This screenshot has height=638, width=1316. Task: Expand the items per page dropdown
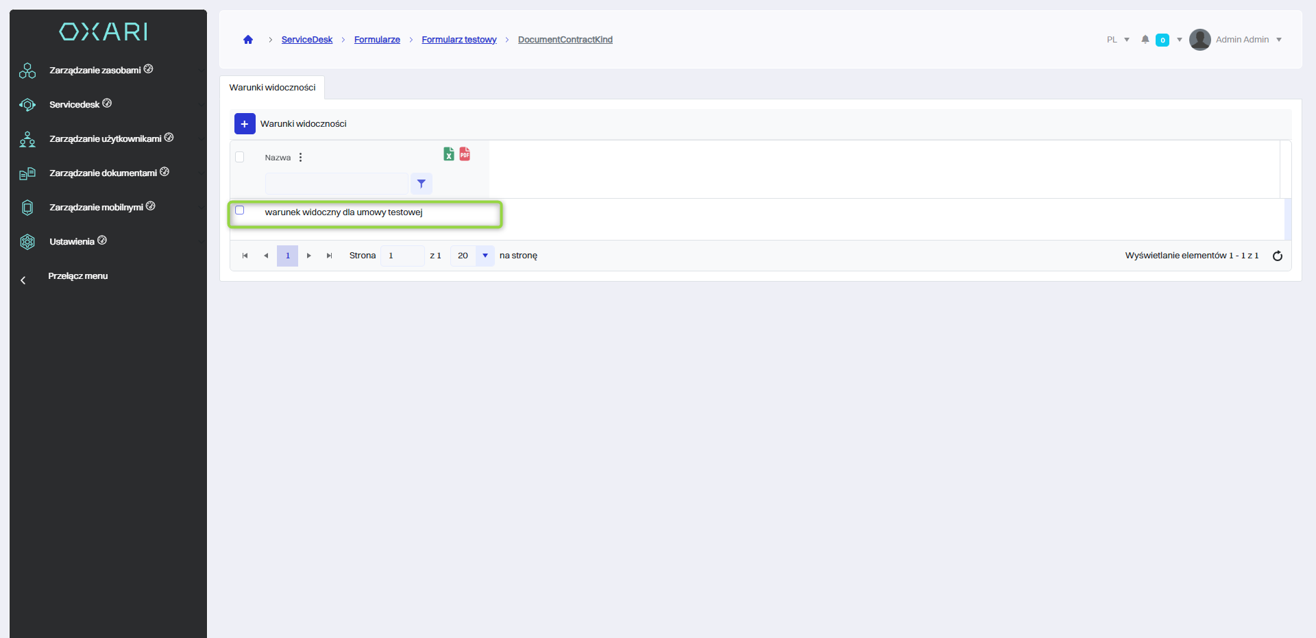(x=485, y=256)
